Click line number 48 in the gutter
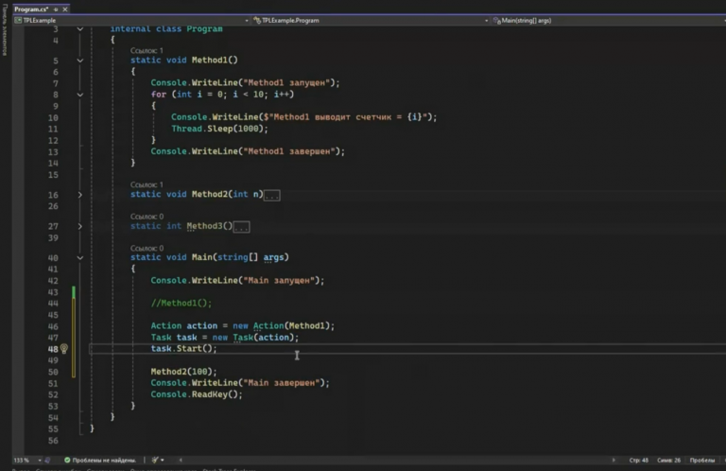The height and width of the screenshot is (471, 726). click(53, 349)
